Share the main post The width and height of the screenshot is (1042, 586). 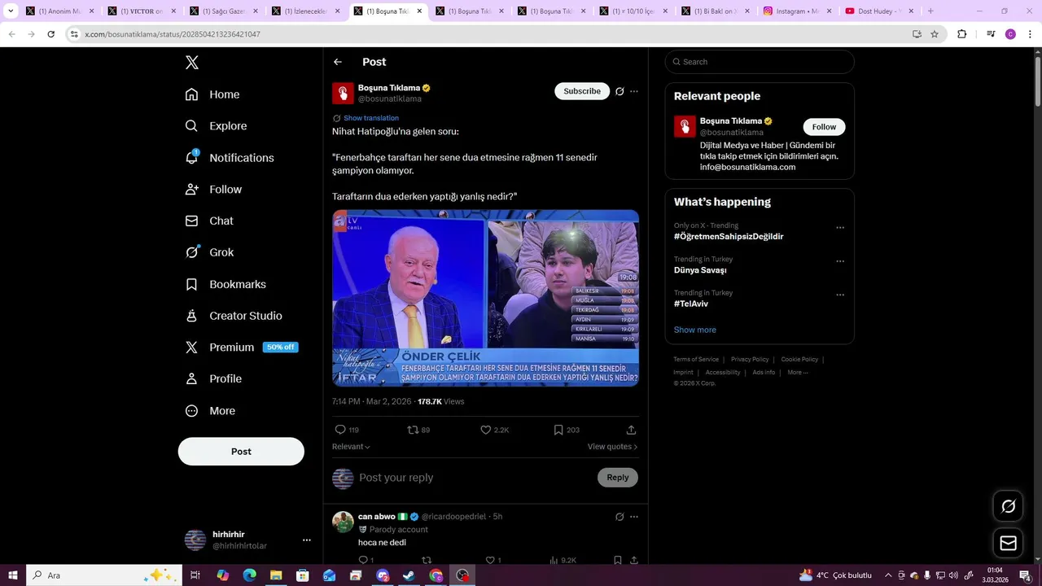(631, 430)
